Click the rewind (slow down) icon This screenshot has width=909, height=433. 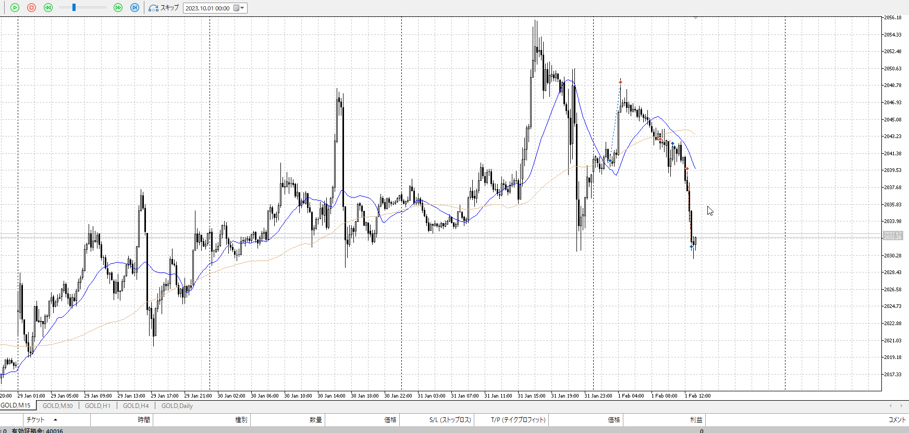point(48,8)
